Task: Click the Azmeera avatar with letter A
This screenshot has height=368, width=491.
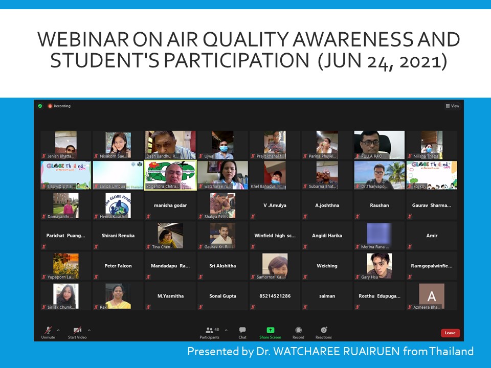Action: coord(431,295)
